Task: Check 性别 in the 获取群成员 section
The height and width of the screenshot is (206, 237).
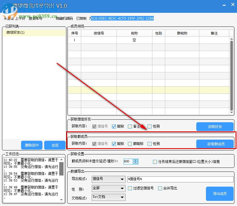Action: 150,144
